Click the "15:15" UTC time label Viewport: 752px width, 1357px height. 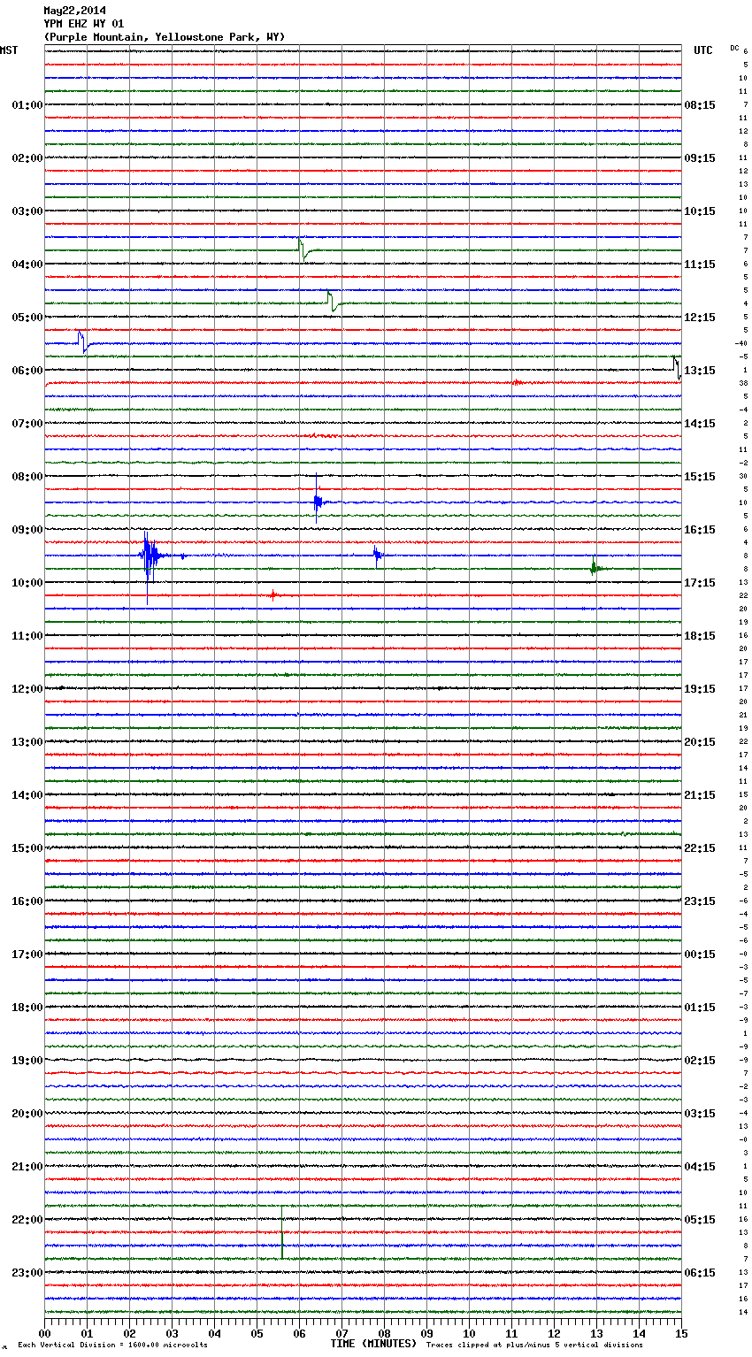pos(700,477)
